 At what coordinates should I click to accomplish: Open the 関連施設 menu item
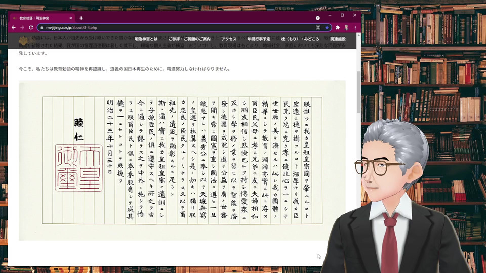tap(338, 39)
